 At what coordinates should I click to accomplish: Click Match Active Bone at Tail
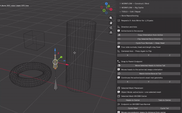click(x=149, y=74)
